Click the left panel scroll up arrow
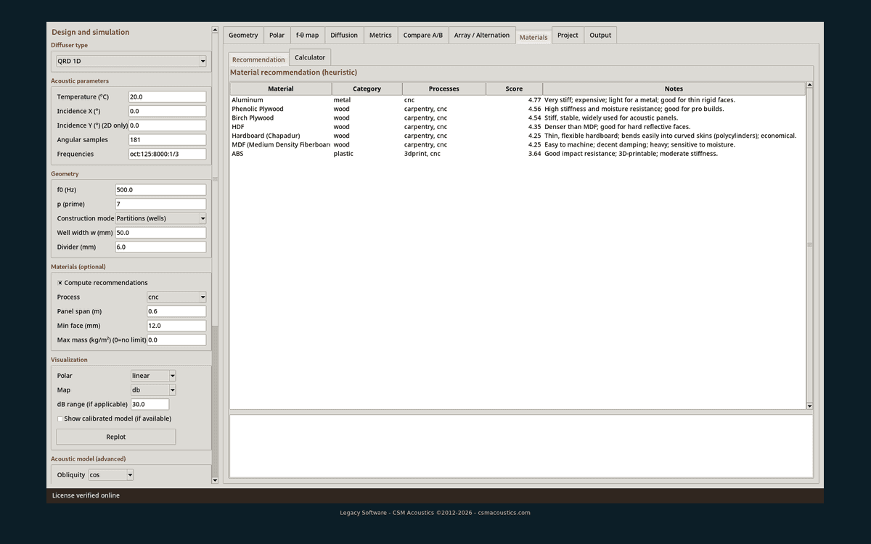 (215, 30)
